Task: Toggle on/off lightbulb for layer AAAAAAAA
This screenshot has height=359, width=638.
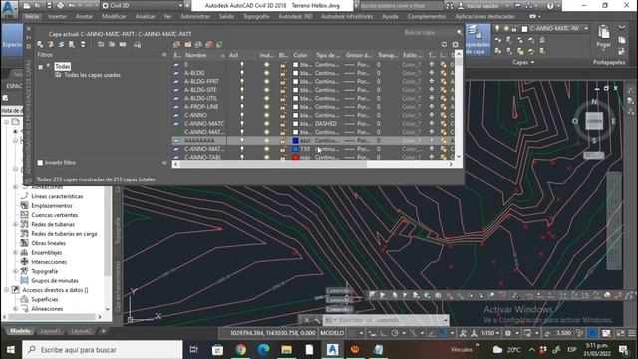Action: 242,140
